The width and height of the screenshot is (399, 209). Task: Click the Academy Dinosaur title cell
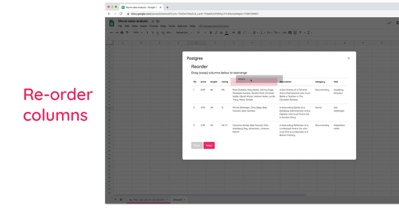339,91
